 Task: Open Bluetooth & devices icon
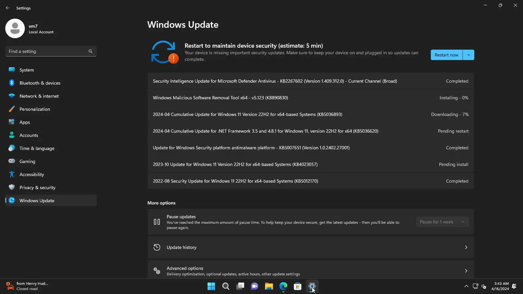[x=12, y=83]
